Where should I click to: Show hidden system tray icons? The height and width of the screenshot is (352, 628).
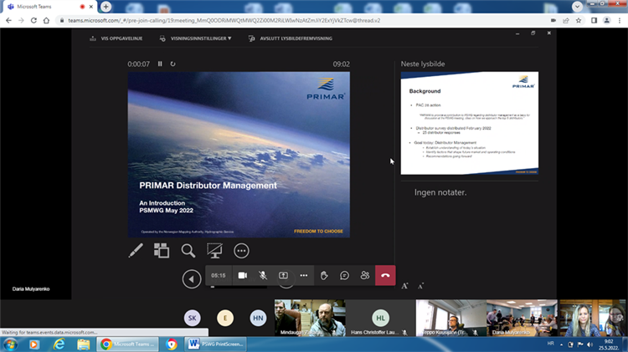562,344
